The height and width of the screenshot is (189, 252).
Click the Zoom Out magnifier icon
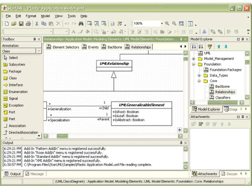coord(174,24)
